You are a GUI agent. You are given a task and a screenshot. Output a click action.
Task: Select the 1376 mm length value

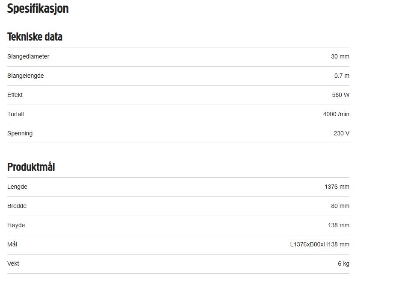pyautogui.click(x=337, y=187)
